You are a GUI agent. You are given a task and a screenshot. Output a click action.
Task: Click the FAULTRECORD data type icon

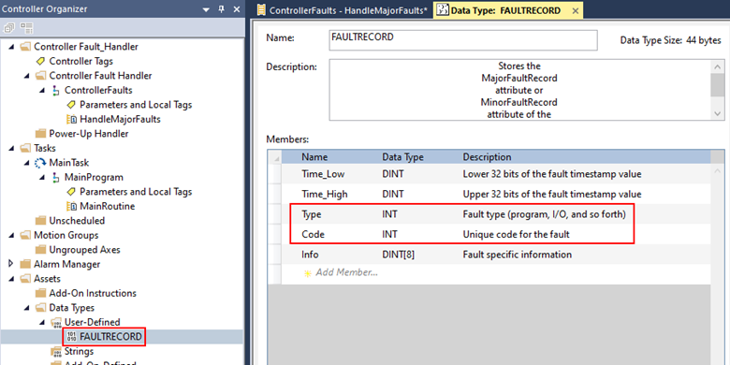click(x=71, y=337)
